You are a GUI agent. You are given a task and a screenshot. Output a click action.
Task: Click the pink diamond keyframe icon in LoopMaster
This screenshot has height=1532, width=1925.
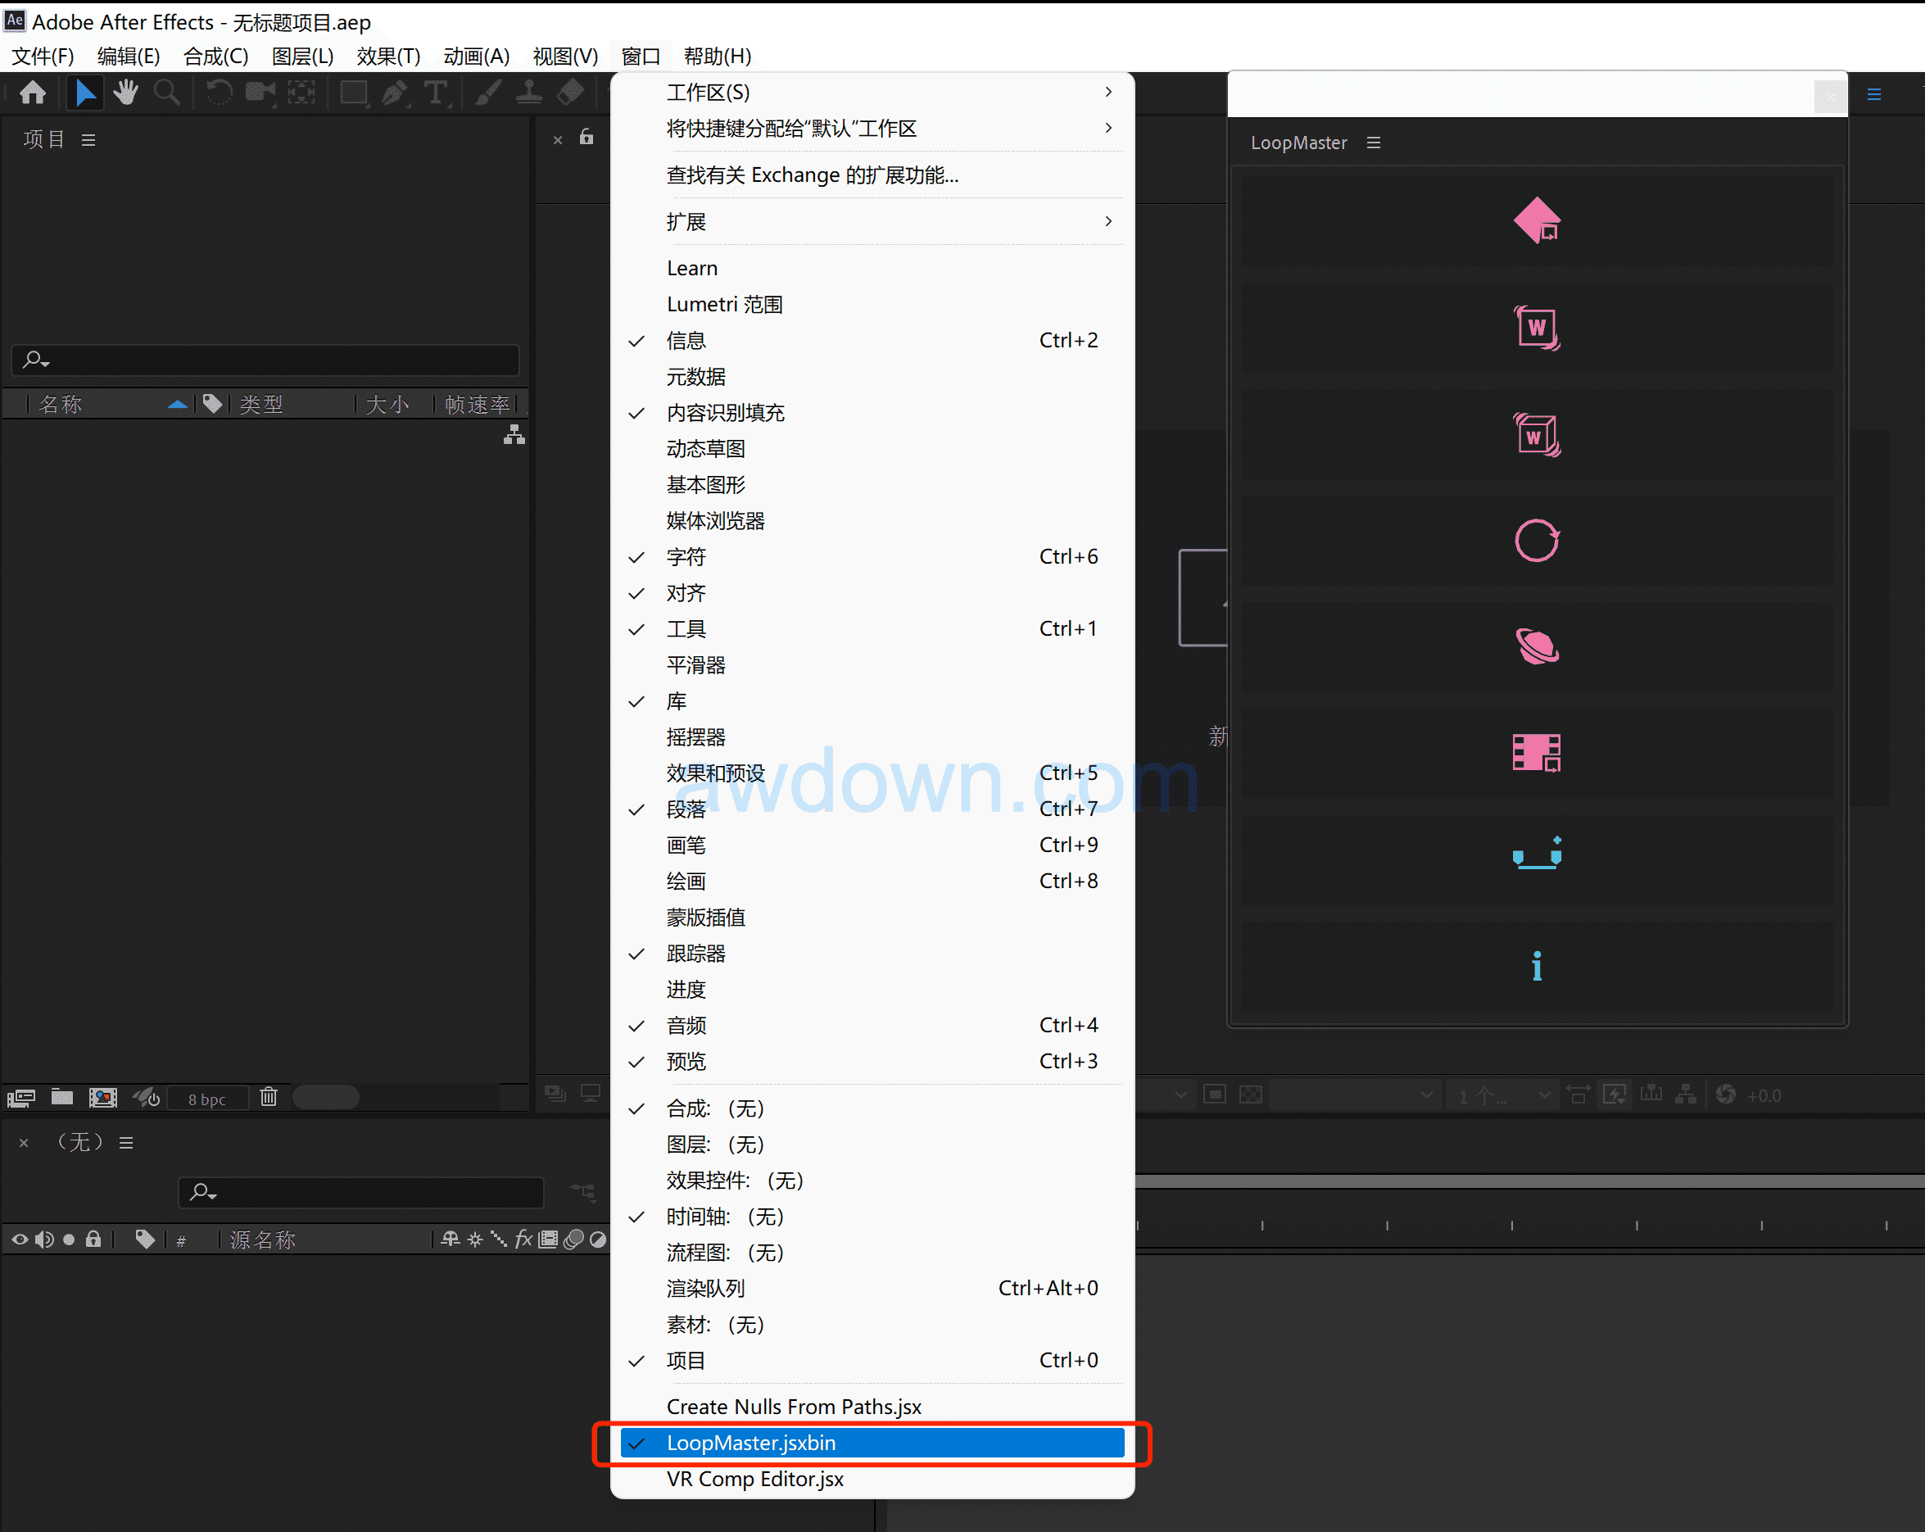click(x=1536, y=220)
